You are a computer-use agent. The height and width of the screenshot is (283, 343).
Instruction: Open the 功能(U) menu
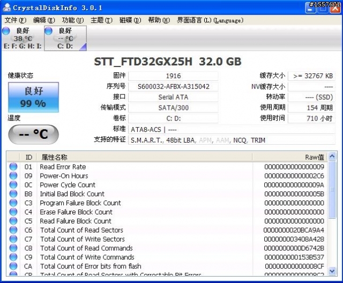pos(73,20)
